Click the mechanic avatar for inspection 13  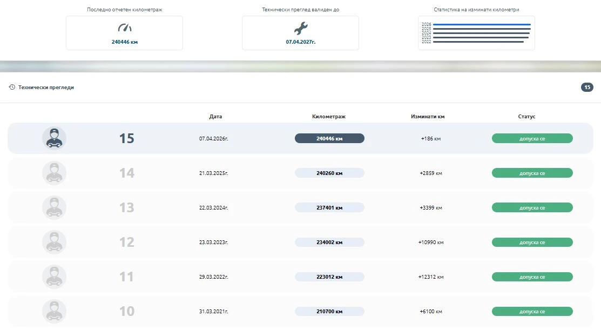(54, 207)
